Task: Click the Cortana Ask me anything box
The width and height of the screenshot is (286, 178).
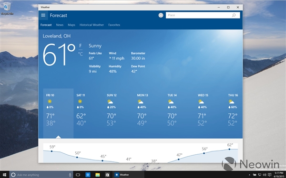Action: [41, 175]
